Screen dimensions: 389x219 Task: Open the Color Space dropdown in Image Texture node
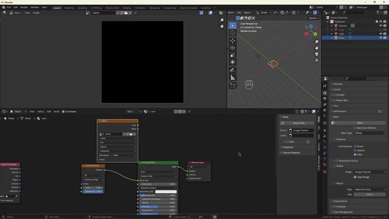[x=124, y=155]
